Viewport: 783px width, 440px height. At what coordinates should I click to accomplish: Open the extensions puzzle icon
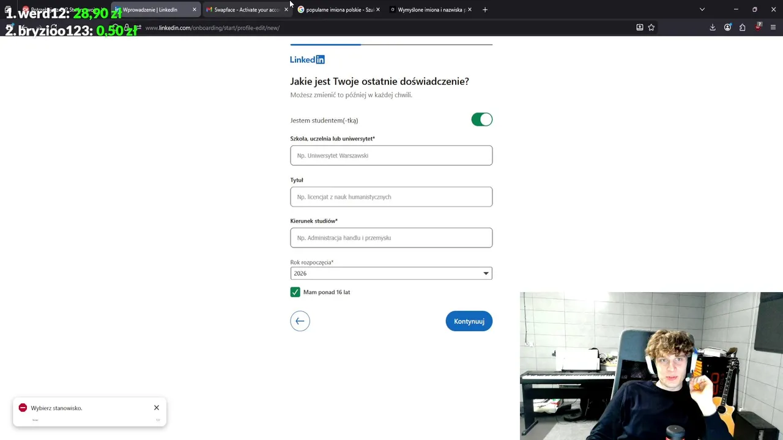coord(742,28)
